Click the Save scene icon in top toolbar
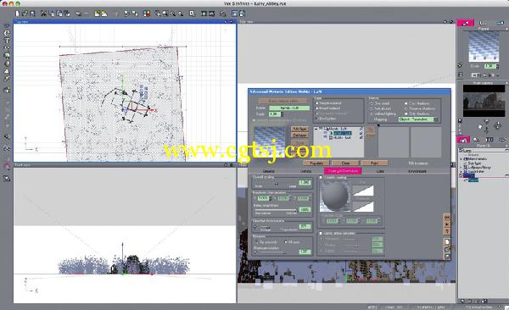 [x=32, y=14]
